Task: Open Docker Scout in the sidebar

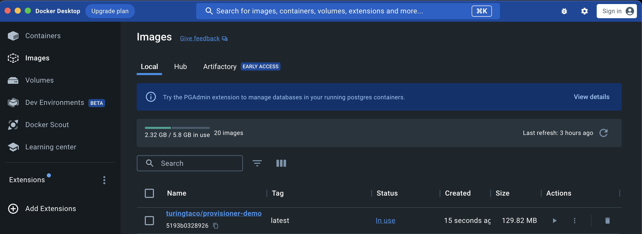Action: click(x=47, y=125)
